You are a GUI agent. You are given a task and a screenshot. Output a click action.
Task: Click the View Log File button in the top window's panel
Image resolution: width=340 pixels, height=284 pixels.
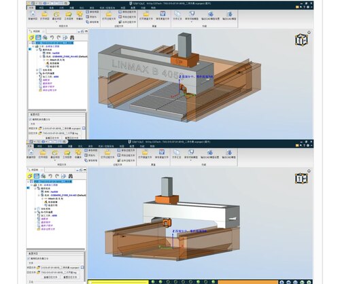click(52, 138)
